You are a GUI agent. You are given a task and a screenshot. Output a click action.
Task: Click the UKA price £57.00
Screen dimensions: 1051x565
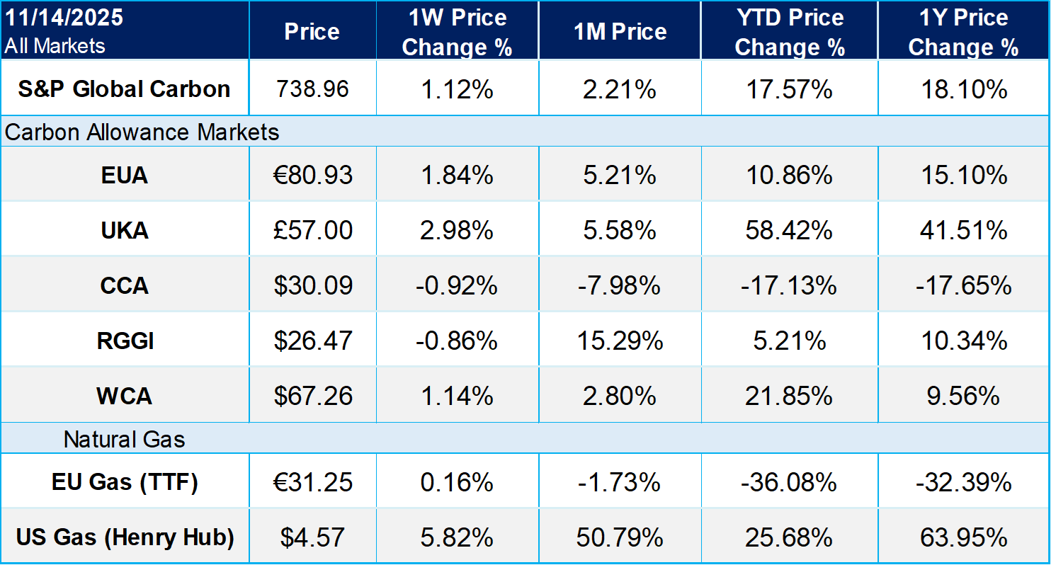point(312,229)
